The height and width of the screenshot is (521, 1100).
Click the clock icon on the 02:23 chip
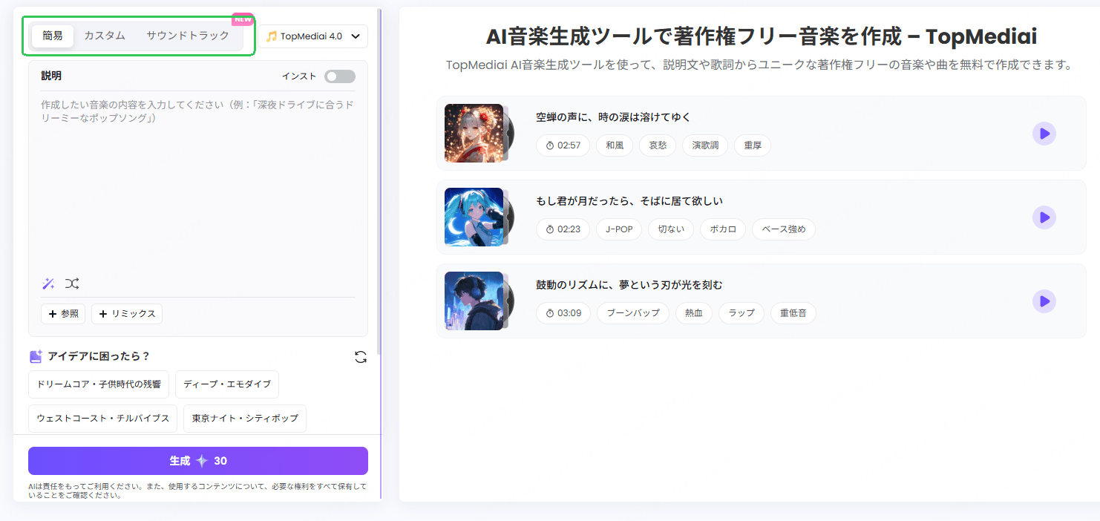(x=550, y=229)
